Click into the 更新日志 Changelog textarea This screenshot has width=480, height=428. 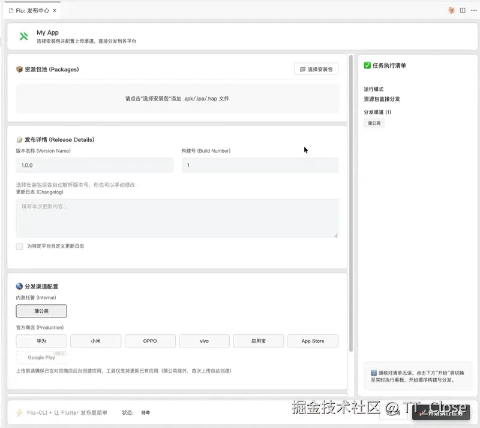click(x=177, y=218)
